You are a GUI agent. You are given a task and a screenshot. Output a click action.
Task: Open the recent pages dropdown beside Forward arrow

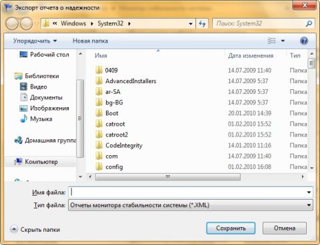pos(37,23)
